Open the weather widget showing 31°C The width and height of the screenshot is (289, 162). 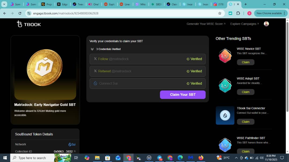coord(223,158)
